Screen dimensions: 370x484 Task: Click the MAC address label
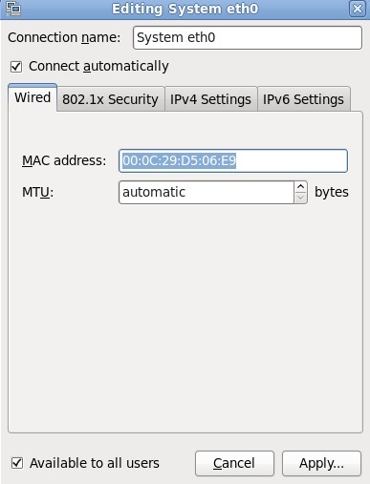click(64, 160)
